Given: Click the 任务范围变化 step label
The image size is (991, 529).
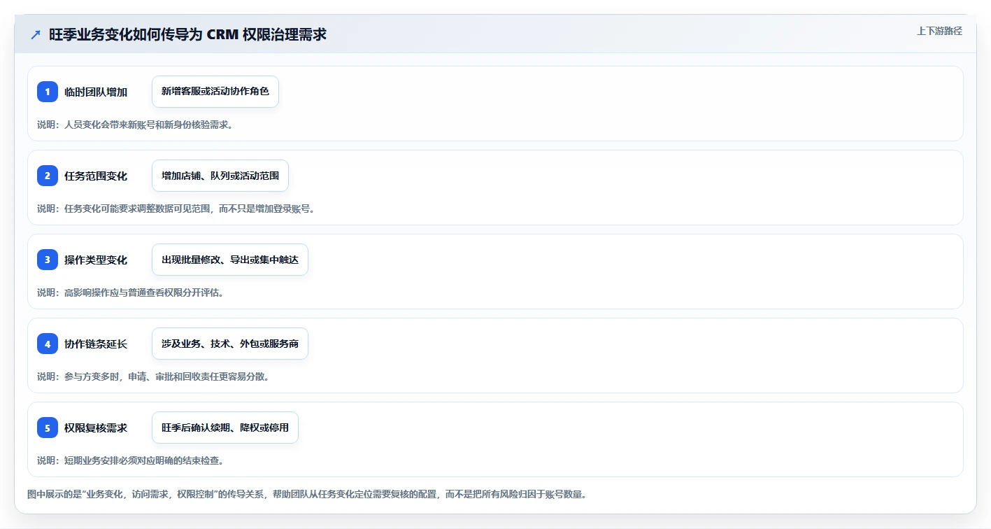Looking at the screenshot, I should 96,176.
